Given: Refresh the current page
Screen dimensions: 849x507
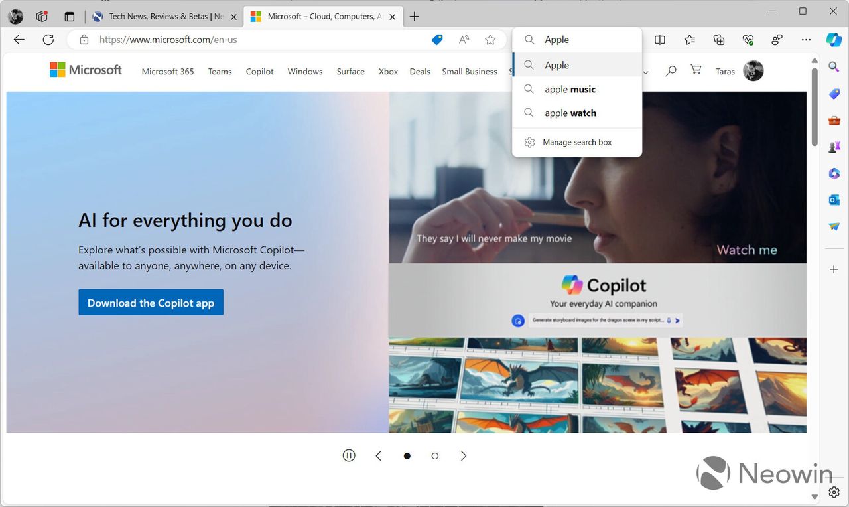Looking at the screenshot, I should (x=48, y=40).
